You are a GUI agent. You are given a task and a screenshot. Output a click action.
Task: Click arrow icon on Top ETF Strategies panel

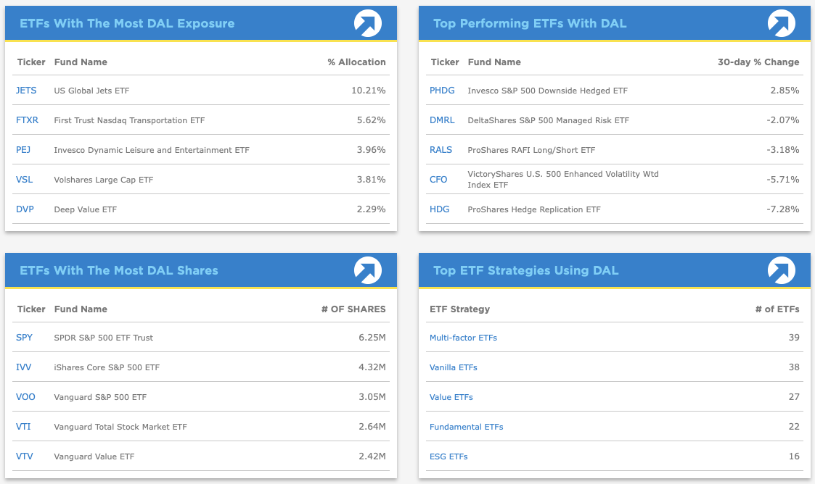click(x=781, y=270)
